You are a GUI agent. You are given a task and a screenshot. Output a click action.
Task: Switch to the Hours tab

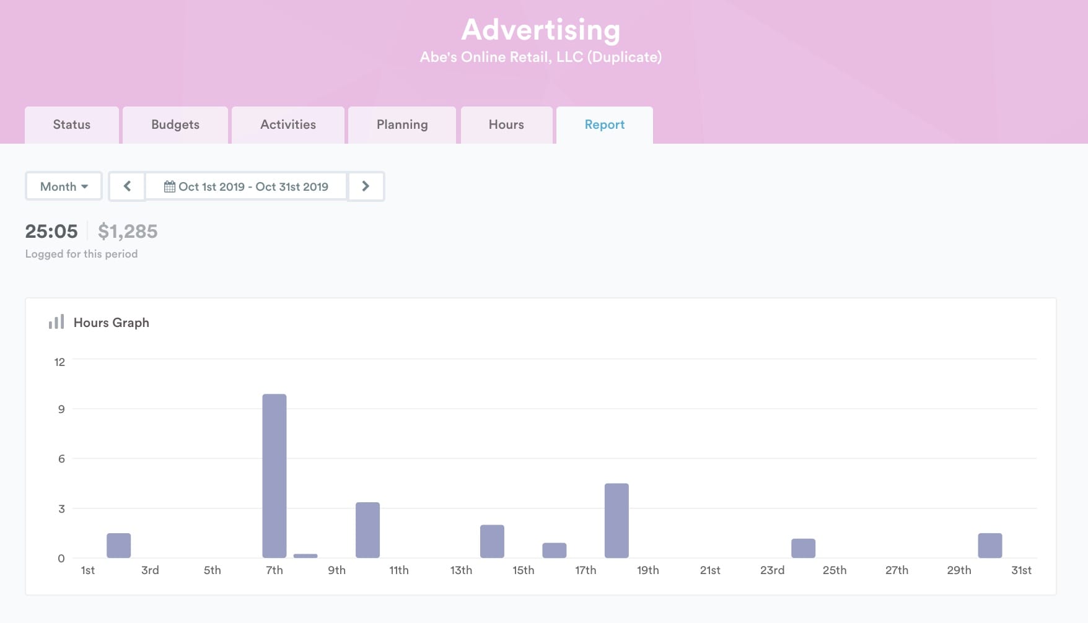click(x=506, y=125)
